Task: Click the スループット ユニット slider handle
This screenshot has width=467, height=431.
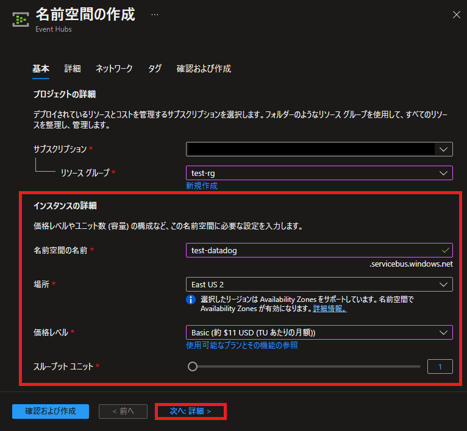Action: tap(193, 366)
